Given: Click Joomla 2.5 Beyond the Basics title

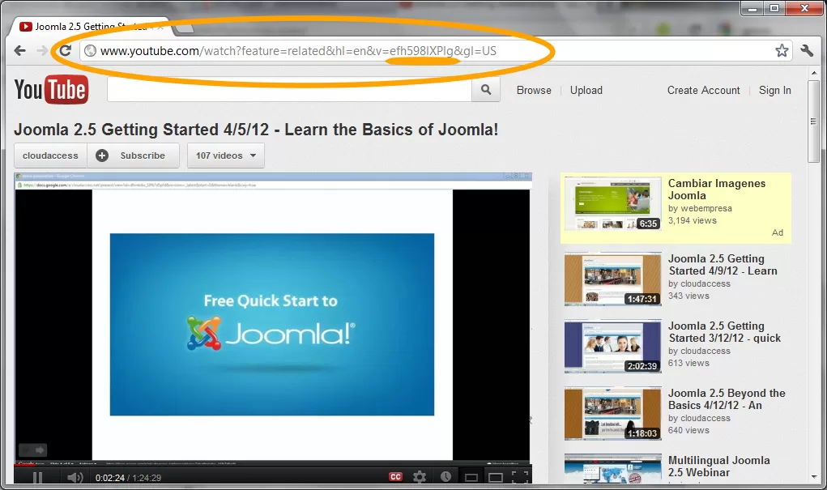Looking at the screenshot, I should point(727,399).
